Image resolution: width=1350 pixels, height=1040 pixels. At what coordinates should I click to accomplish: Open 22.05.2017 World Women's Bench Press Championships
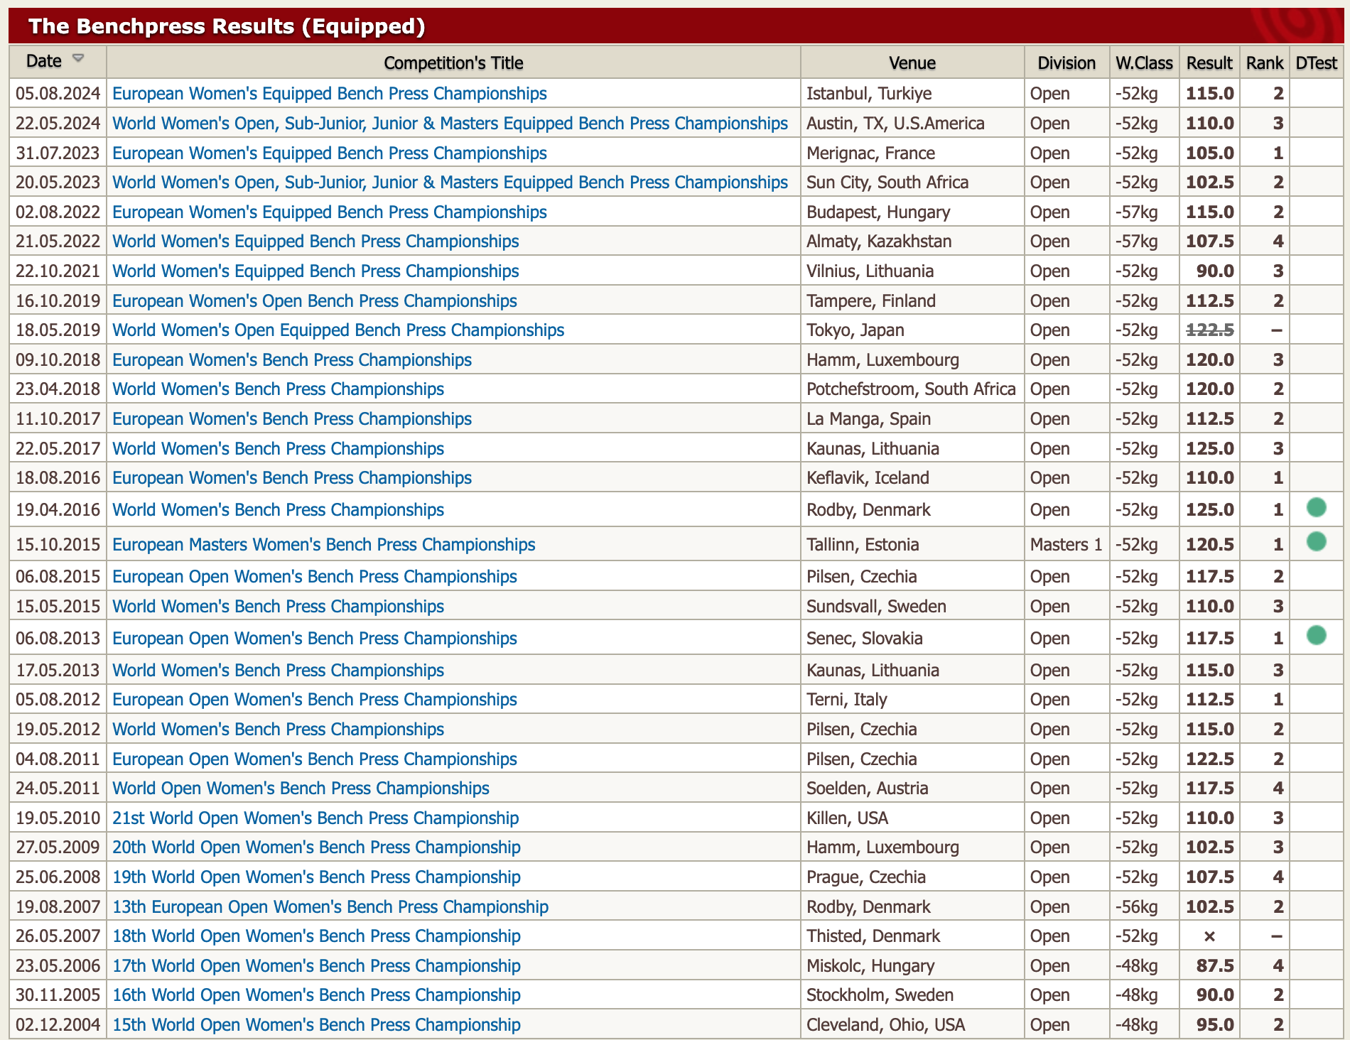[278, 449]
